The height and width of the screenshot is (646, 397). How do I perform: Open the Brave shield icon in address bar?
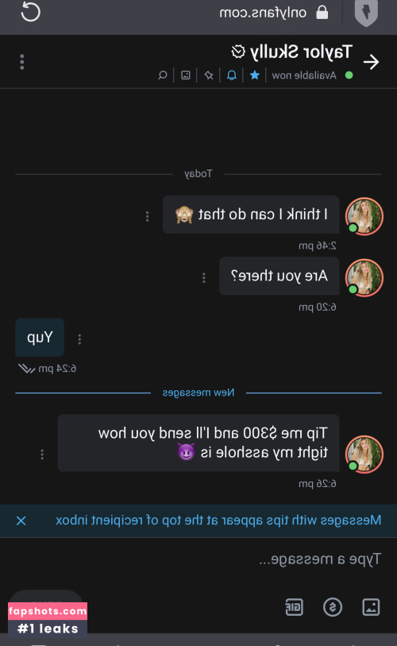click(x=366, y=14)
